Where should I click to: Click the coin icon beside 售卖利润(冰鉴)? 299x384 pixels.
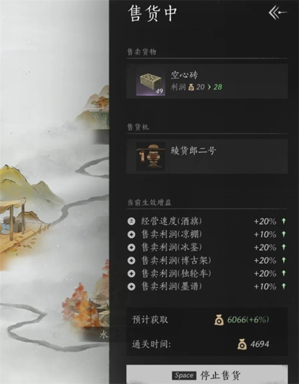pyautogui.click(x=132, y=247)
